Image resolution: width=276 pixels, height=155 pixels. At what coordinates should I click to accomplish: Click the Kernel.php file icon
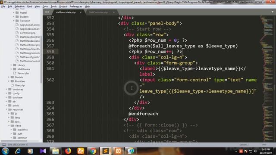pyautogui.click(x=15, y=73)
